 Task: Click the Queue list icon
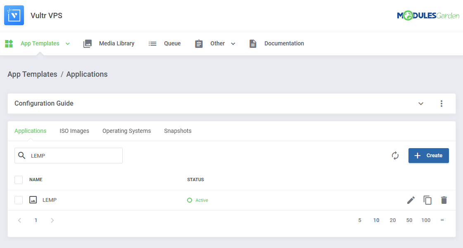coord(152,44)
